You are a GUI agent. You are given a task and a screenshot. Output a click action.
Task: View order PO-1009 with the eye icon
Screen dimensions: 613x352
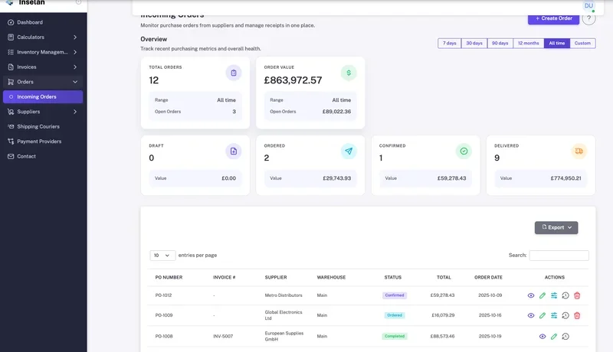coord(530,315)
